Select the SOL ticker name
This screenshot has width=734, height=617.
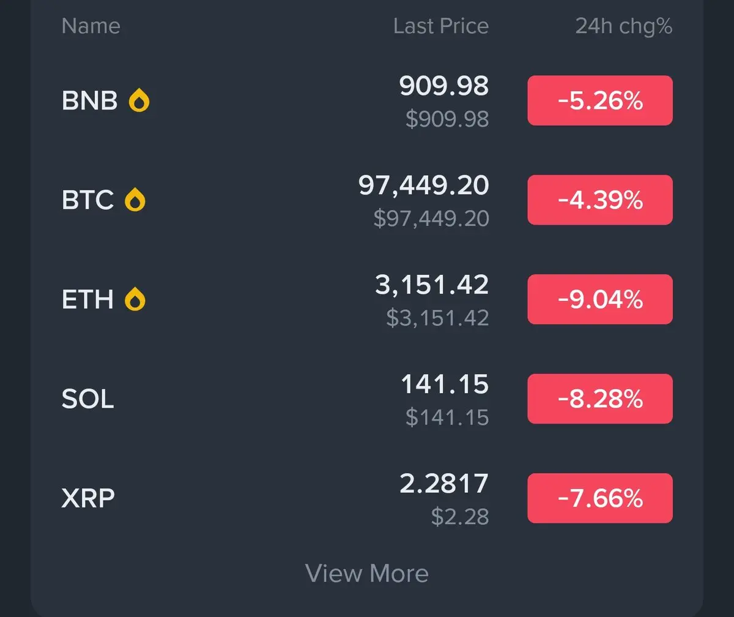[x=87, y=399]
